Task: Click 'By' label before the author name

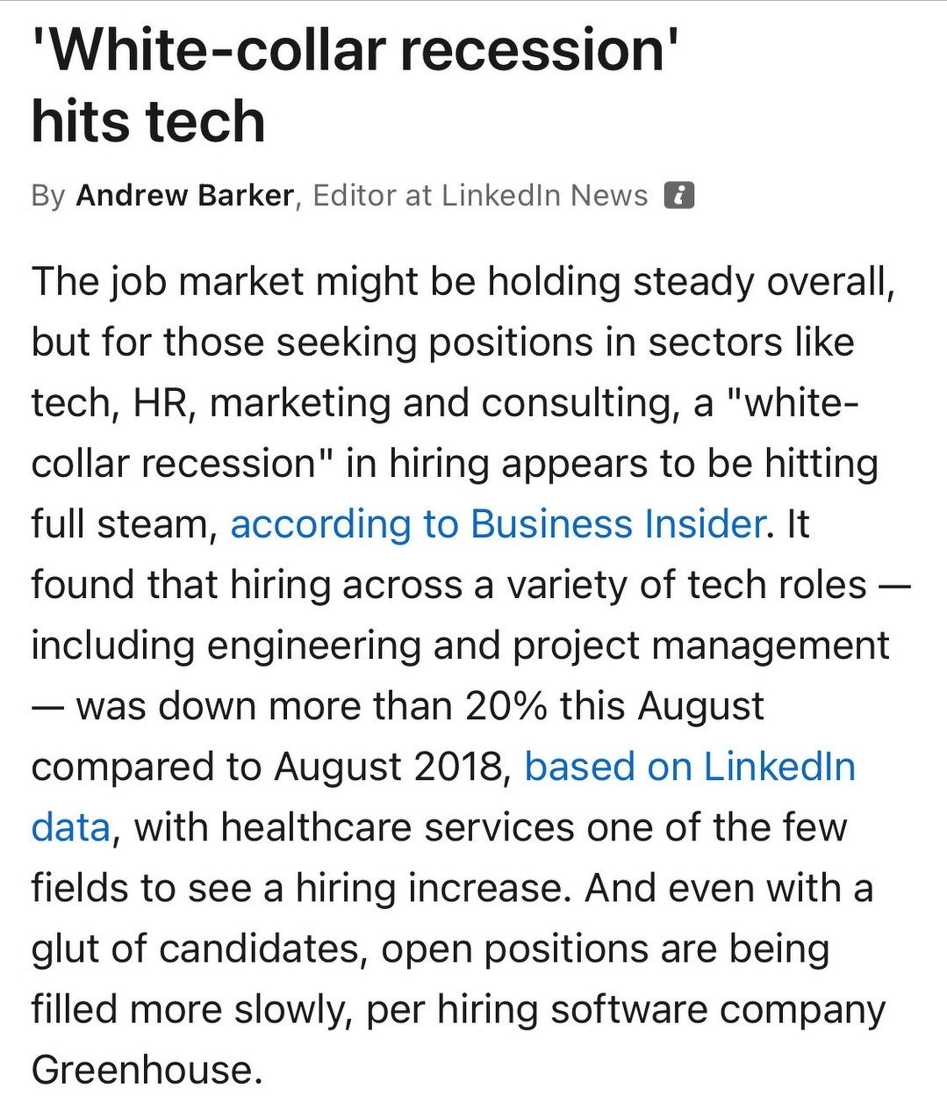Action: [x=47, y=195]
